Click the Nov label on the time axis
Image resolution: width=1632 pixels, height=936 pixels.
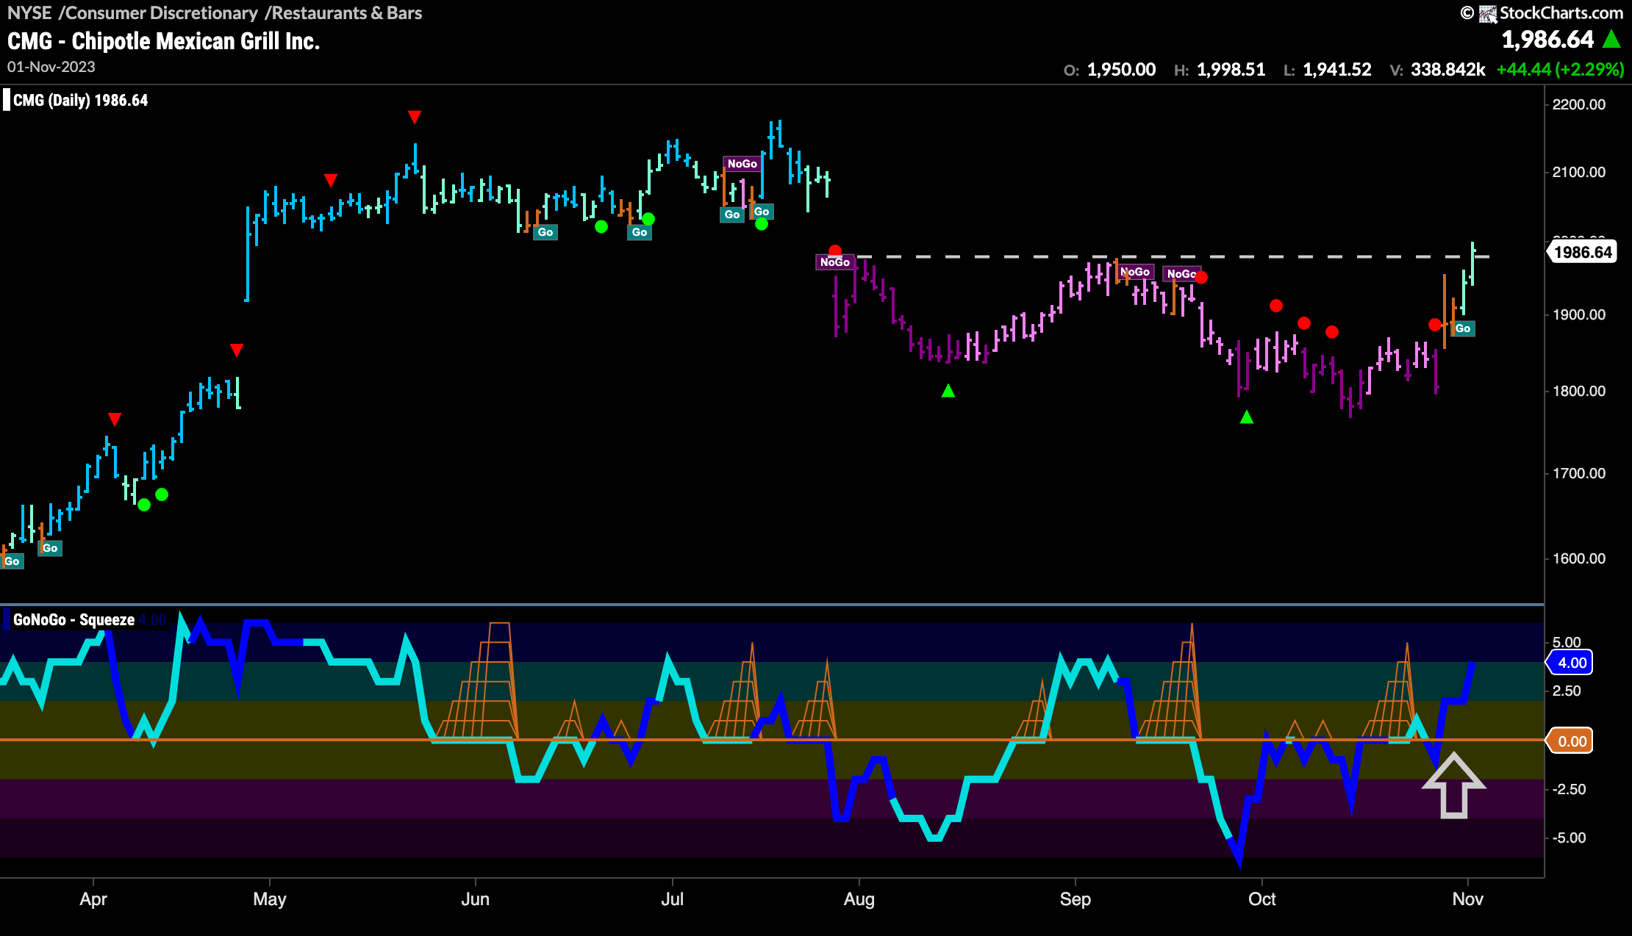(x=1468, y=899)
